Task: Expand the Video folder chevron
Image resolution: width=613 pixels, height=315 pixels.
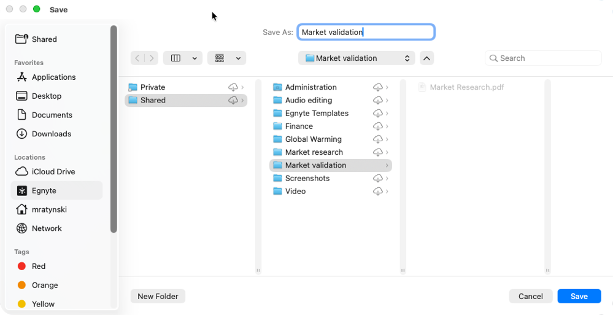Action: (x=387, y=191)
